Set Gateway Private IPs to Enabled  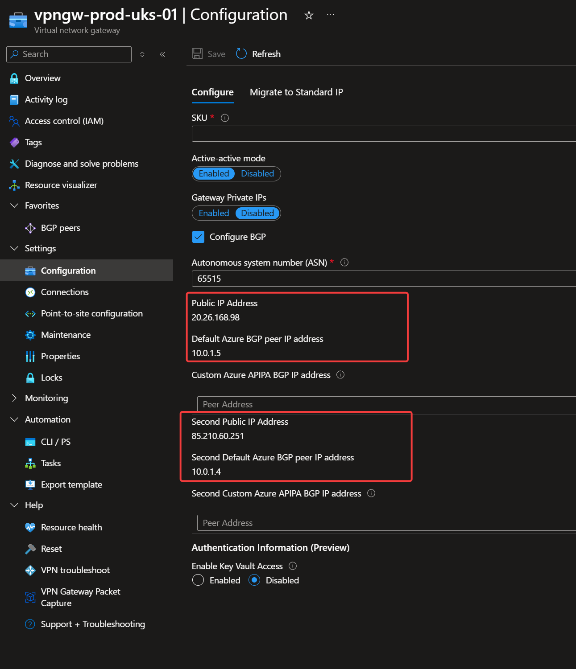[214, 213]
